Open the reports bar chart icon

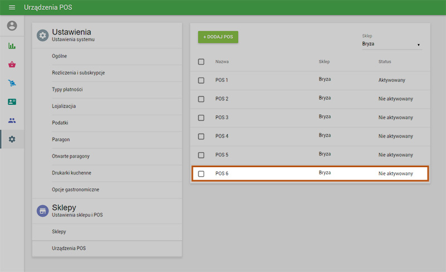click(12, 46)
